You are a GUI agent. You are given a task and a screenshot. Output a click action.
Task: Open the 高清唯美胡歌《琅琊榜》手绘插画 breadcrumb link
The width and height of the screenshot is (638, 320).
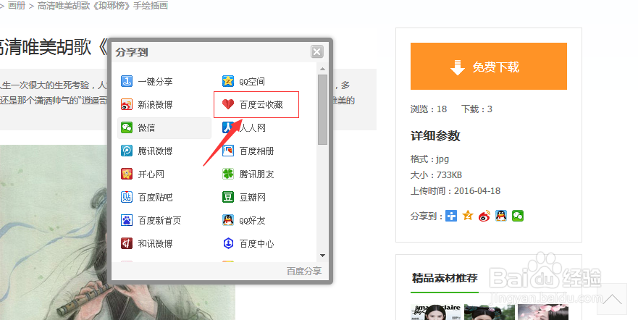103,6
